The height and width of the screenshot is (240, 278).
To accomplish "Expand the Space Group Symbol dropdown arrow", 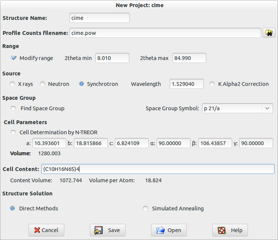I will 267,108.
